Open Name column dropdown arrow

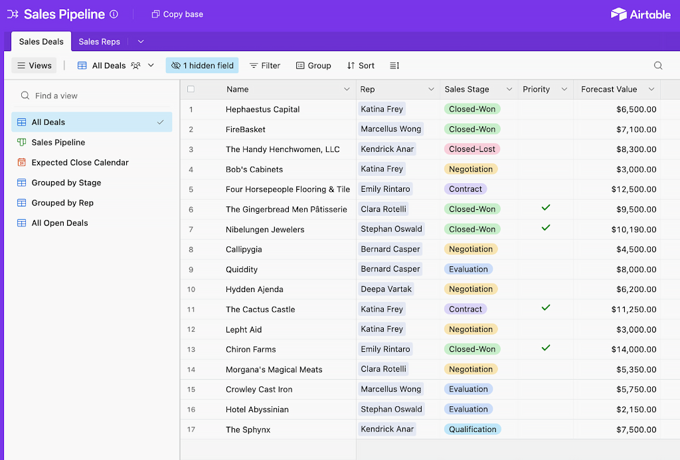click(347, 90)
